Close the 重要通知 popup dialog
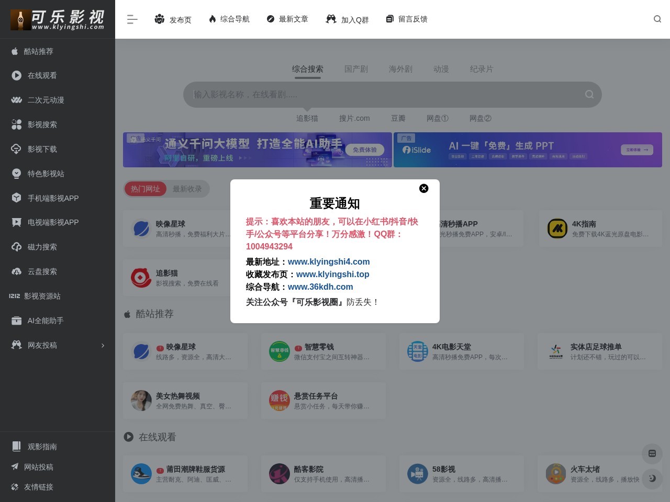Viewport: 670px width, 502px height. point(424,188)
